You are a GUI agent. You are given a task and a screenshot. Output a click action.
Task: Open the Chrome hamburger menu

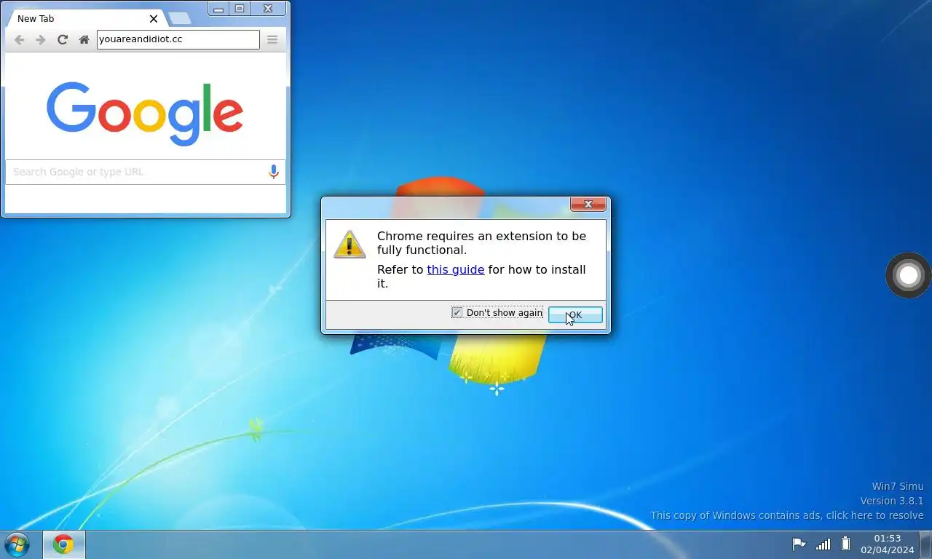272,39
